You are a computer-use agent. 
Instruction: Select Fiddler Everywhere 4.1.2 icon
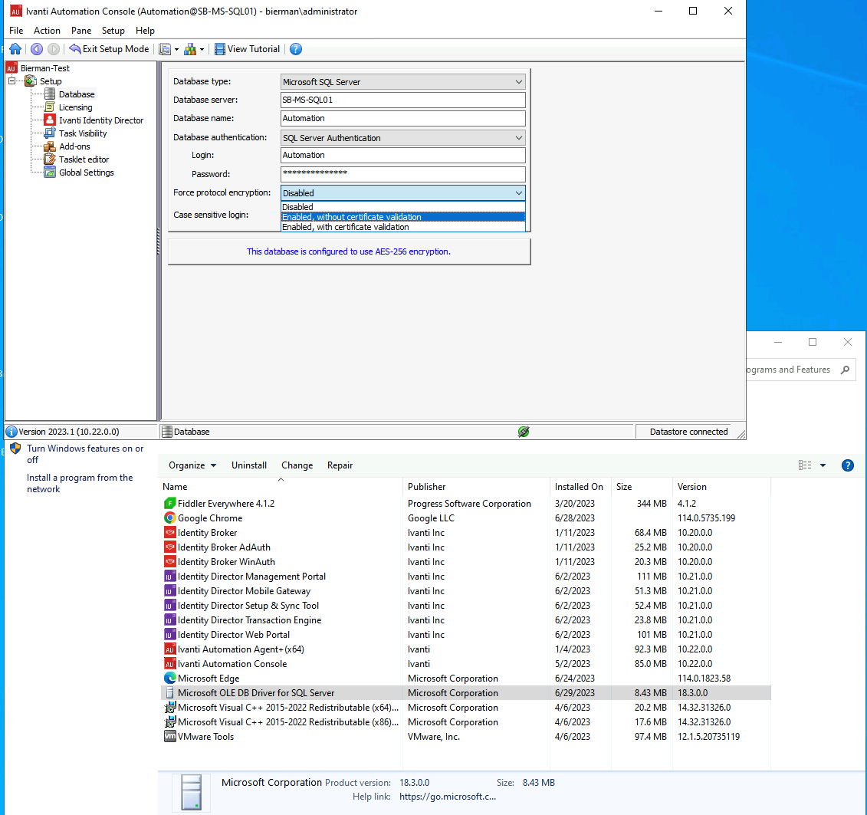tap(169, 503)
